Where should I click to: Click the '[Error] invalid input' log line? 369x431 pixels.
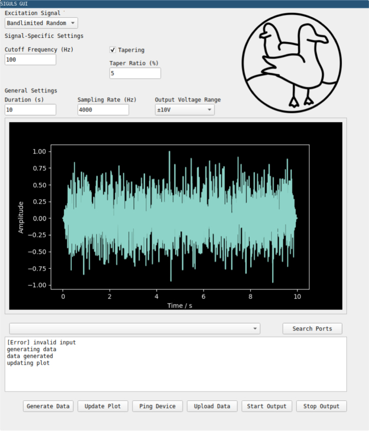(41, 342)
